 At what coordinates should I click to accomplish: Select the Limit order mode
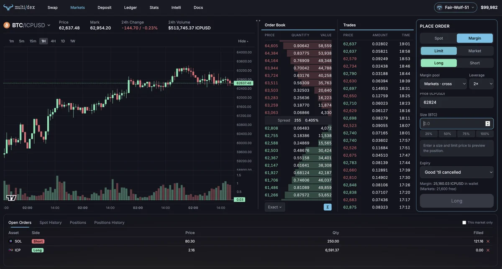click(x=438, y=51)
